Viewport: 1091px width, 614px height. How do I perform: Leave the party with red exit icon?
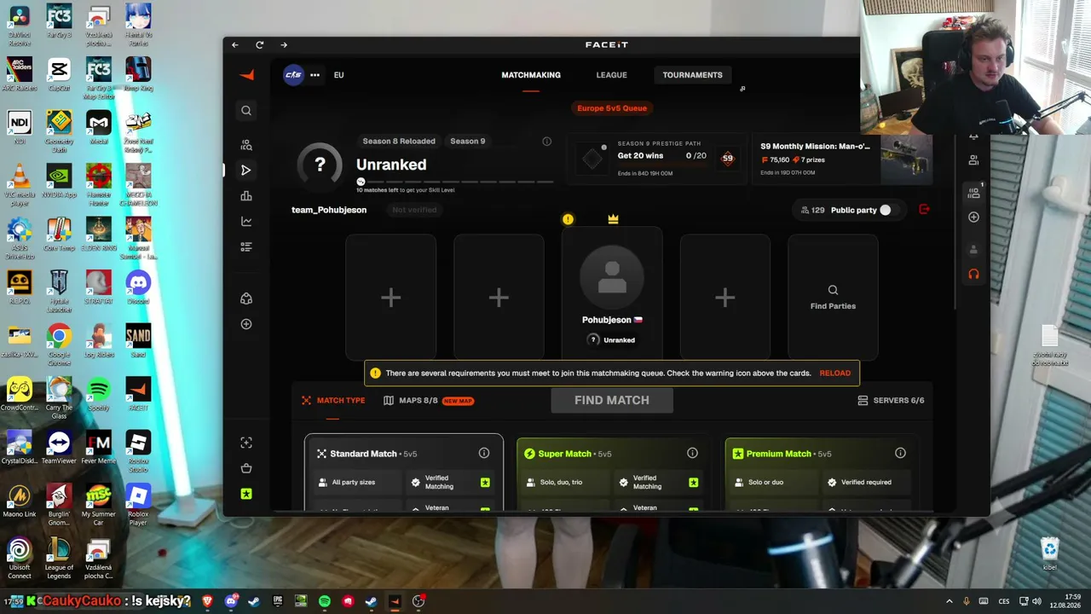[924, 210]
